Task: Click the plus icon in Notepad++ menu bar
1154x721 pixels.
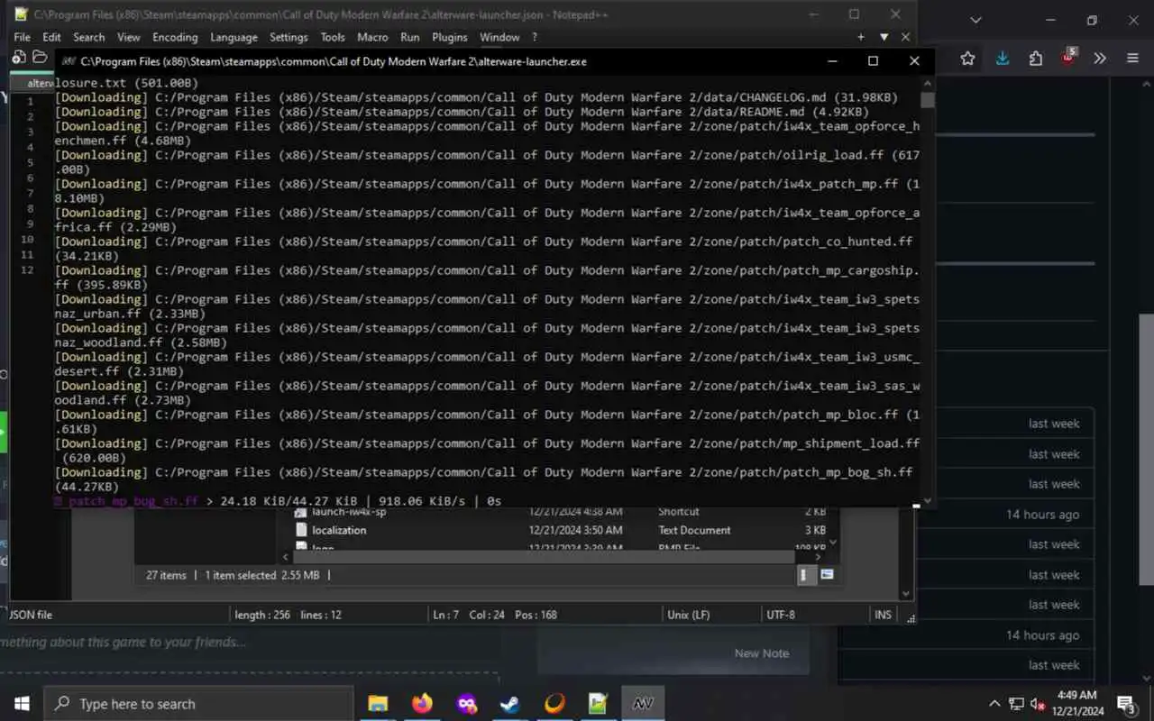Action: [x=861, y=37]
